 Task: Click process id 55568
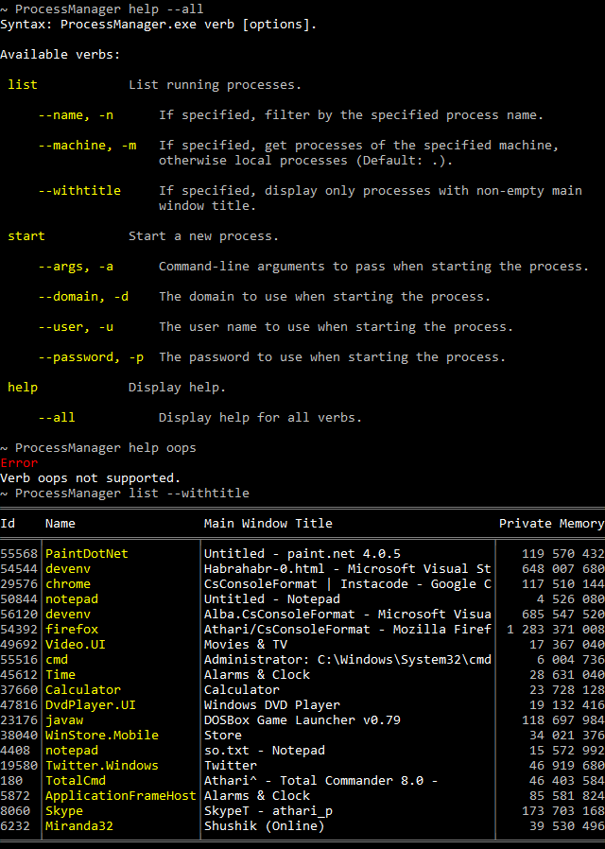[19, 554]
